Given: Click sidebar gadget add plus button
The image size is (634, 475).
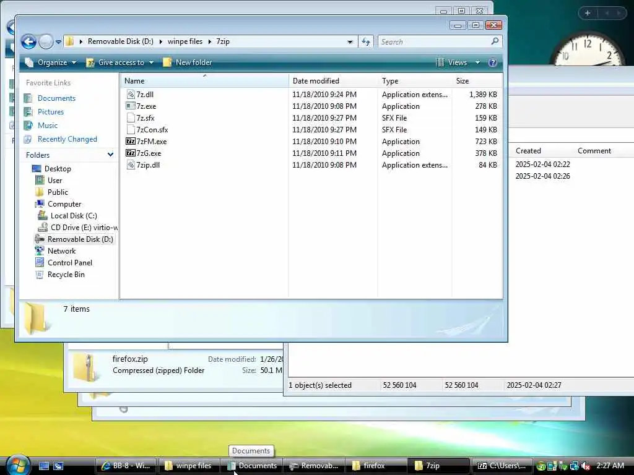Looking at the screenshot, I should point(588,13).
